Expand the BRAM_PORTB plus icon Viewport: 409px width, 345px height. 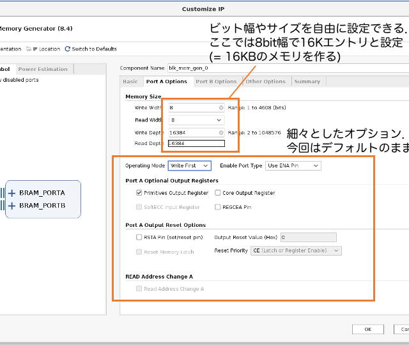point(12,205)
